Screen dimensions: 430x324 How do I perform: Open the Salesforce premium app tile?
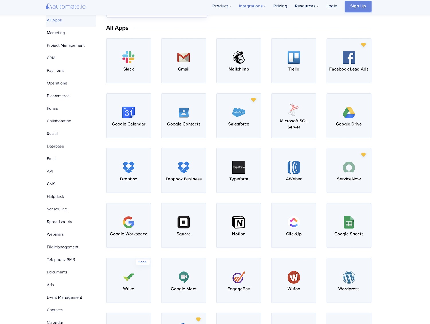[x=239, y=116]
